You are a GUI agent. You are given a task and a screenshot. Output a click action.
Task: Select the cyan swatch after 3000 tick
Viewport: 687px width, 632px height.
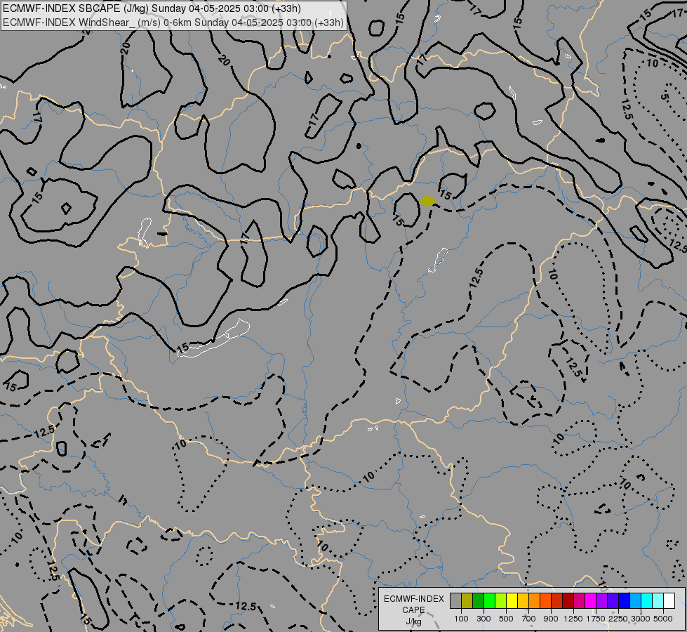point(647,601)
